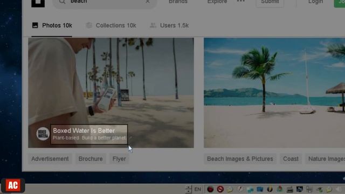This screenshot has height=194, width=345.
Task: Click the Collections stack icon
Action: pyautogui.click(x=89, y=25)
